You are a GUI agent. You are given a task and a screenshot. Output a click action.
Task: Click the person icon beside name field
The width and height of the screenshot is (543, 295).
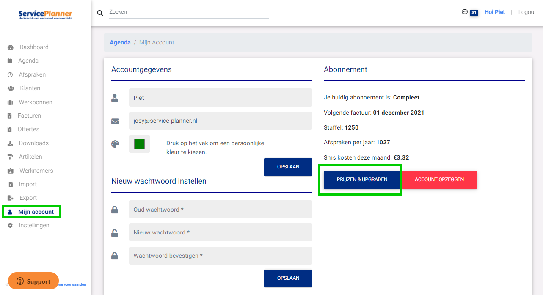pos(115,98)
